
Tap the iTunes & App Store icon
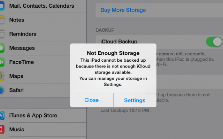[x=2, y=116]
